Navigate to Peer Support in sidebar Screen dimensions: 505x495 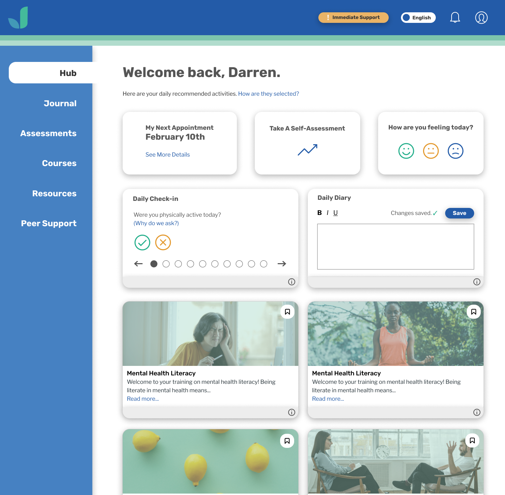pos(49,223)
